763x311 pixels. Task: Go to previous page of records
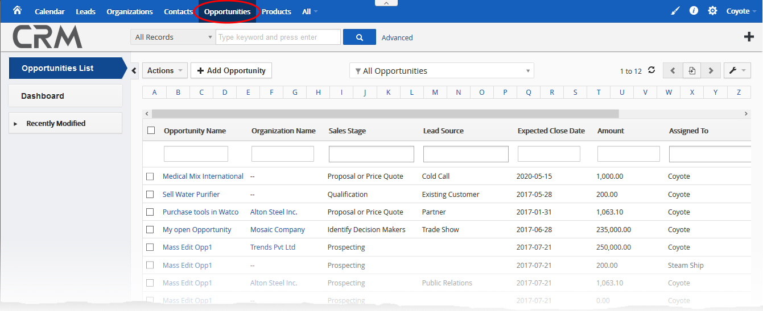click(x=673, y=70)
